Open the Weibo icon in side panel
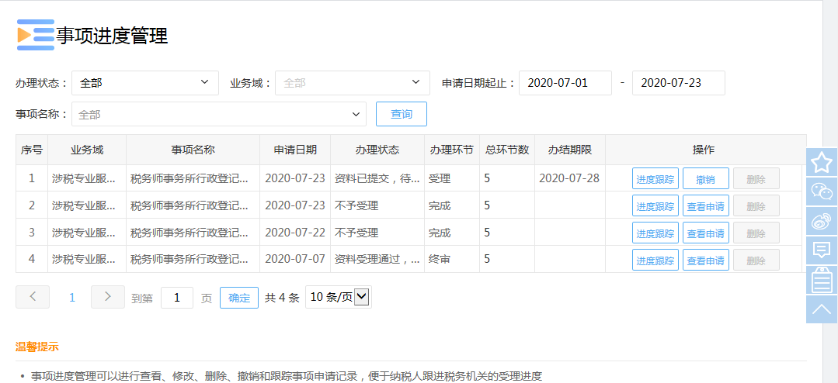The width and height of the screenshot is (838, 383). pyautogui.click(x=822, y=221)
